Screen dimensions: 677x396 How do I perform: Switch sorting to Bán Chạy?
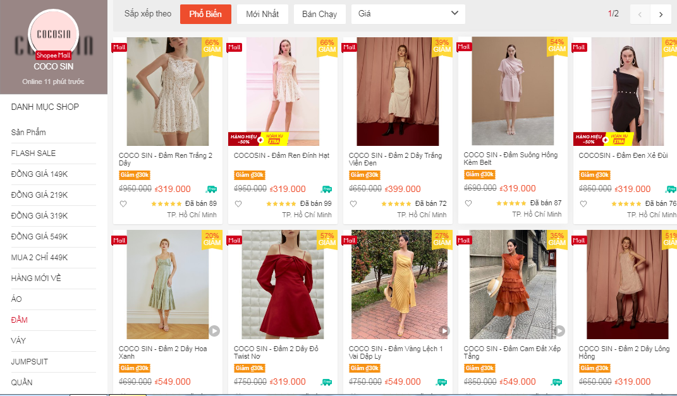[x=319, y=13]
